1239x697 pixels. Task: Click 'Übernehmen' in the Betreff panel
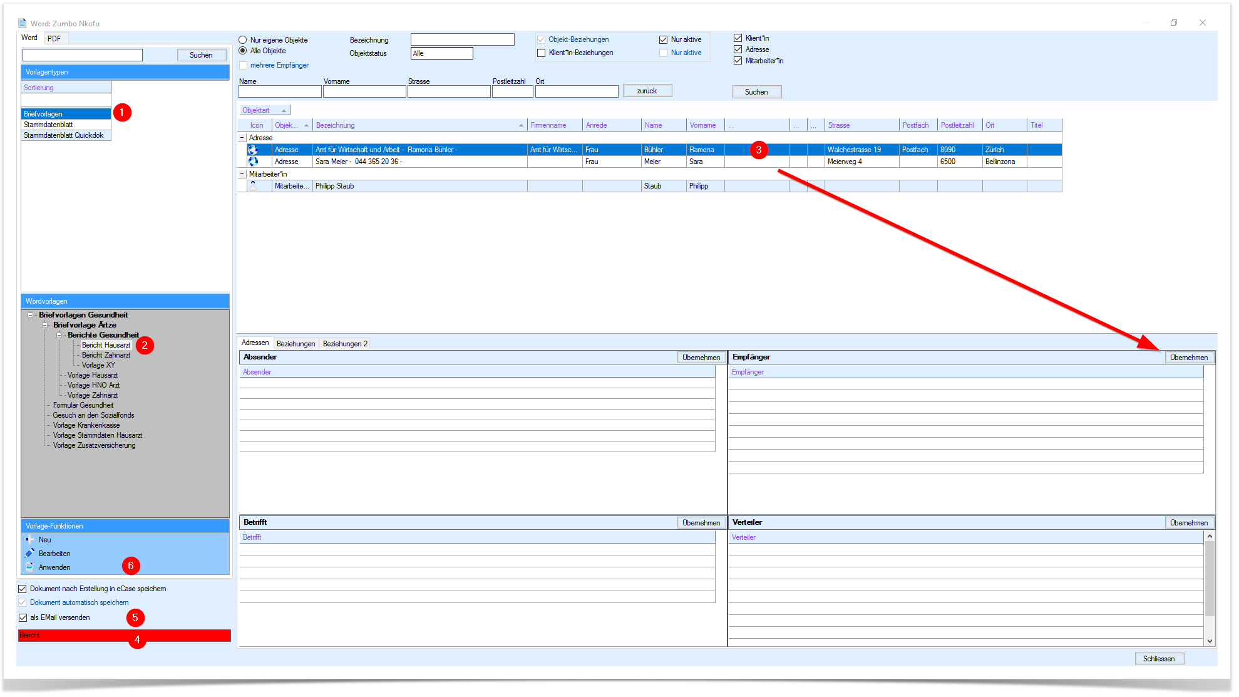[x=701, y=523]
